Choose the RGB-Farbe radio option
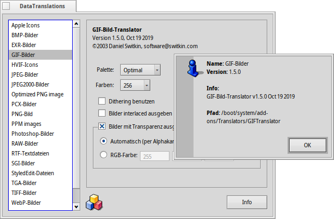334x219 pixels. (104, 155)
